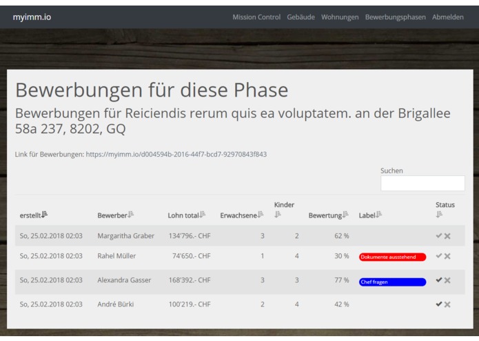Open applicant Rahel Müller
The image size is (479, 341).
click(116, 256)
